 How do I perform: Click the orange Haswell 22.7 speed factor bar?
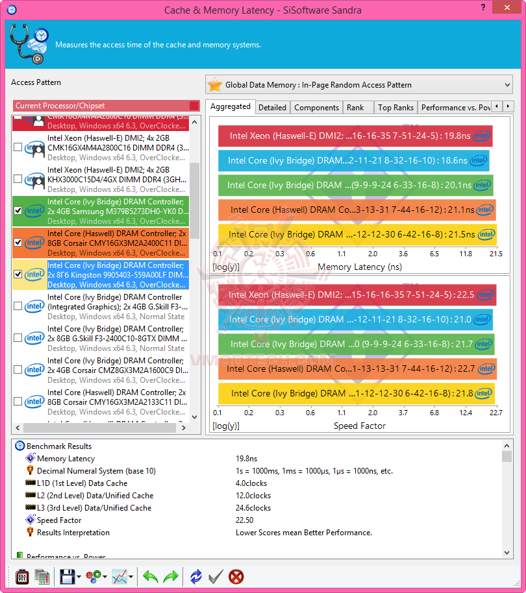coord(357,369)
